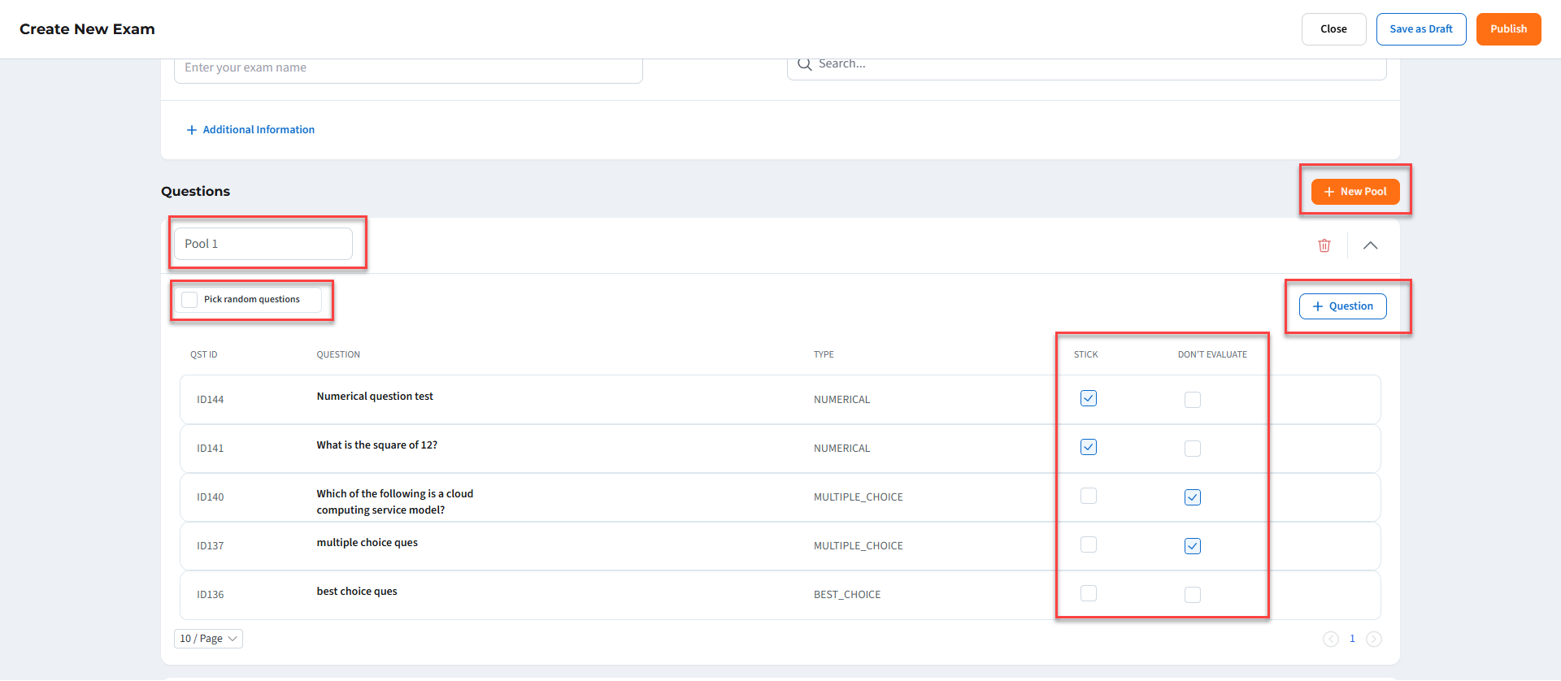Click ID137 question ID

(x=210, y=546)
